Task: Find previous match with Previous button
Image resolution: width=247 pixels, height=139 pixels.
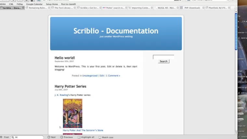Action: click(67, 137)
